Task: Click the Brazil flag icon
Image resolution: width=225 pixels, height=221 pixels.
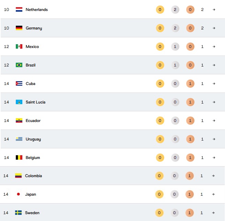Action: pos(19,65)
